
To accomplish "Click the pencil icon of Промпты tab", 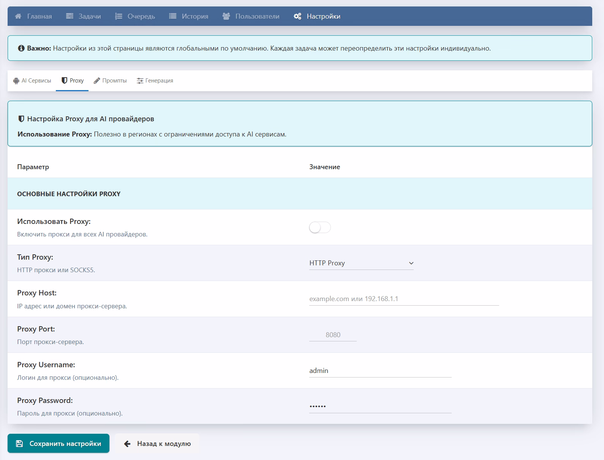I will tap(97, 81).
